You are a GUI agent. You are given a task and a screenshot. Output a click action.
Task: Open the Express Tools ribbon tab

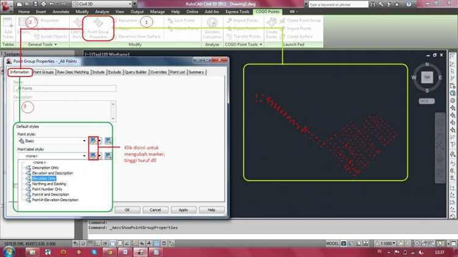tap(237, 12)
